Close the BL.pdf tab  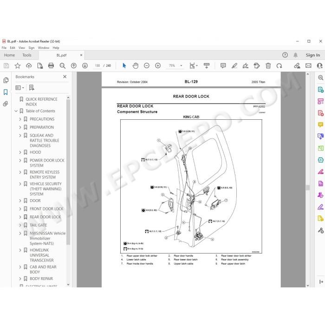point(81,55)
